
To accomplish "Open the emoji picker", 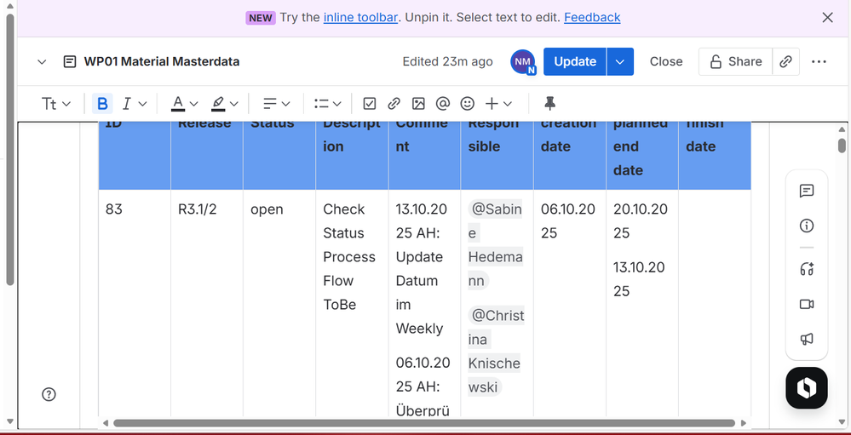I will coord(468,103).
